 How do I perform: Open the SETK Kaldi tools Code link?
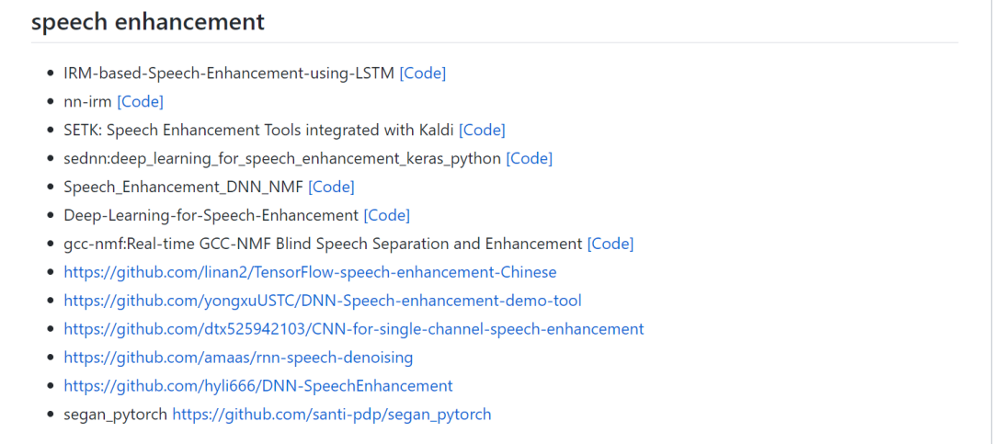coord(482,130)
